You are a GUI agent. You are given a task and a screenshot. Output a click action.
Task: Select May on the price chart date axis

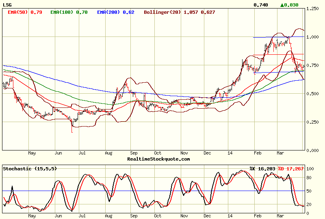(32, 153)
